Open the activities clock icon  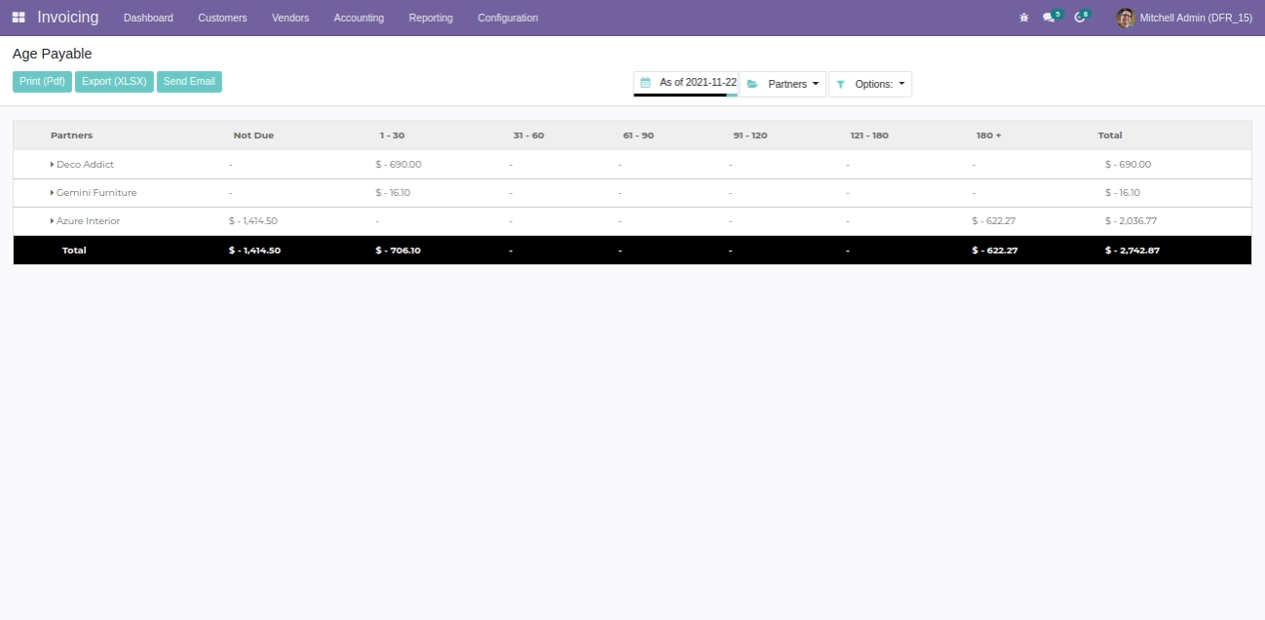(x=1079, y=18)
